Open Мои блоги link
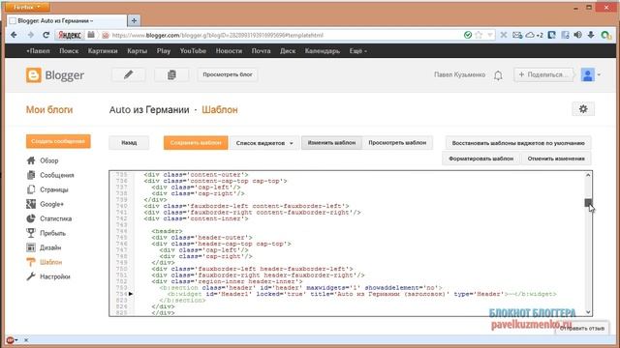This screenshot has width=620, height=348. [x=49, y=109]
